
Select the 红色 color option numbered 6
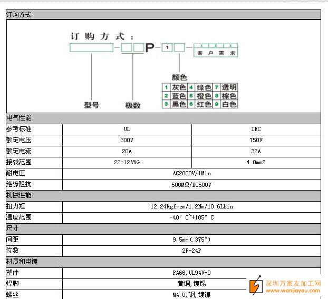tap(199, 105)
